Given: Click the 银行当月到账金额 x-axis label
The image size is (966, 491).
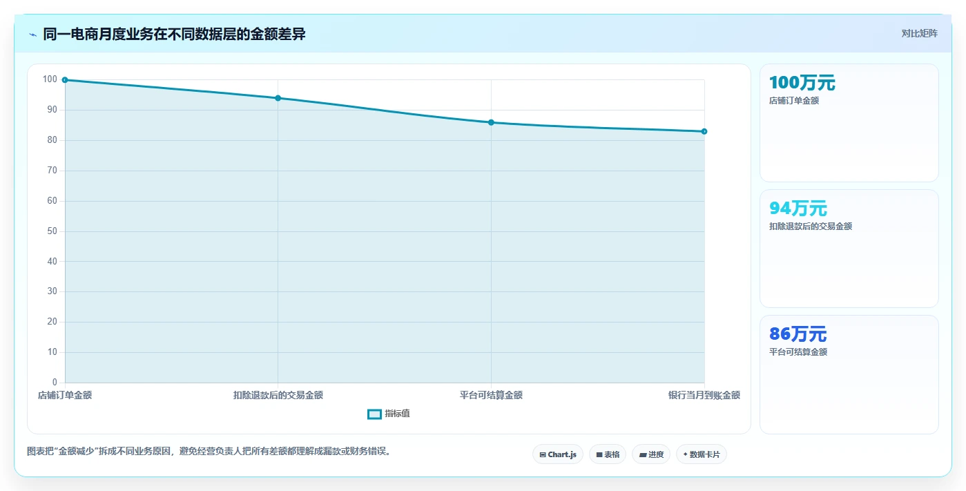Looking at the screenshot, I should (x=704, y=396).
